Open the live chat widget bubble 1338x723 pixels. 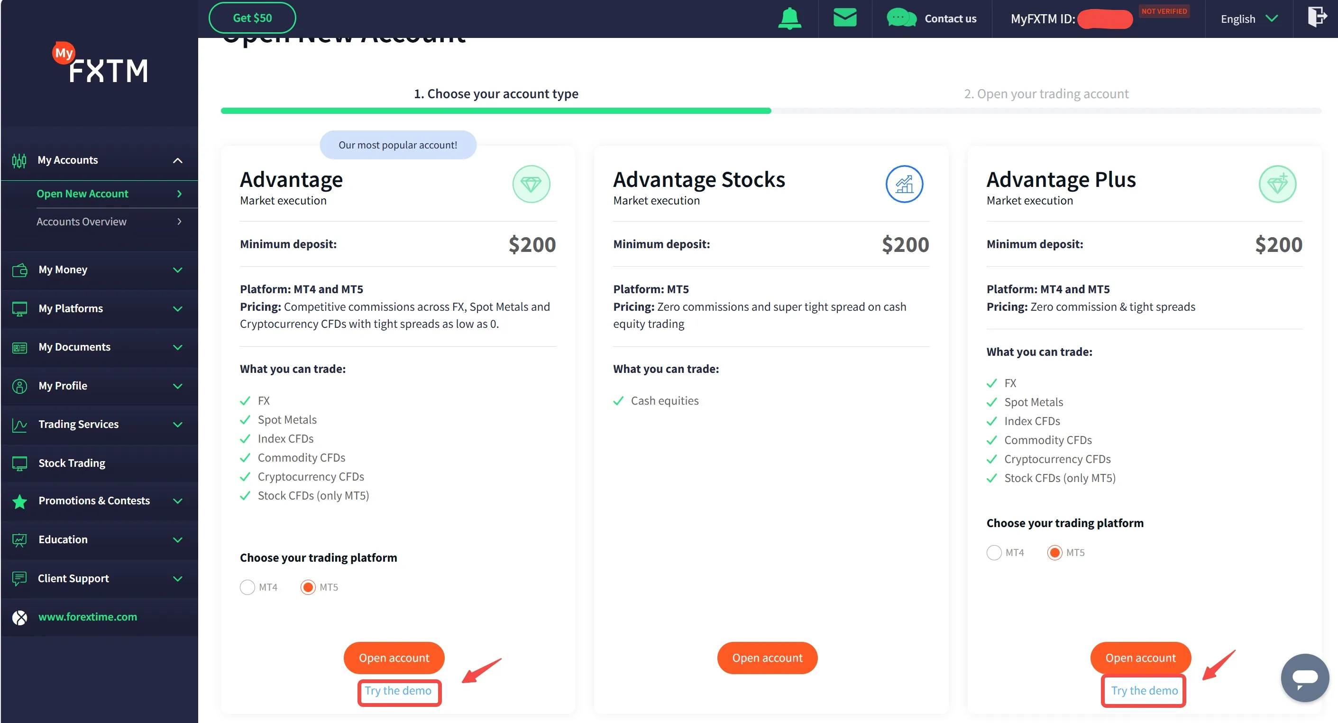1305,677
